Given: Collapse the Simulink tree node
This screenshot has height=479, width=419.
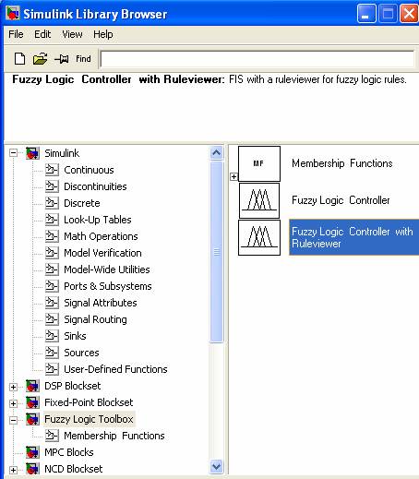Looking at the screenshot, I should coord(13,153).
